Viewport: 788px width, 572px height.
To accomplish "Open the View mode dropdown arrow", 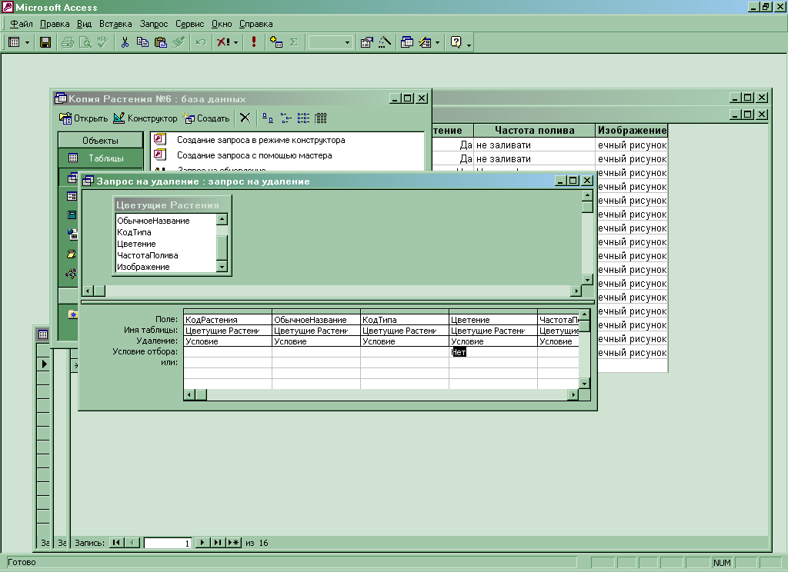I will tap(27, 43).
